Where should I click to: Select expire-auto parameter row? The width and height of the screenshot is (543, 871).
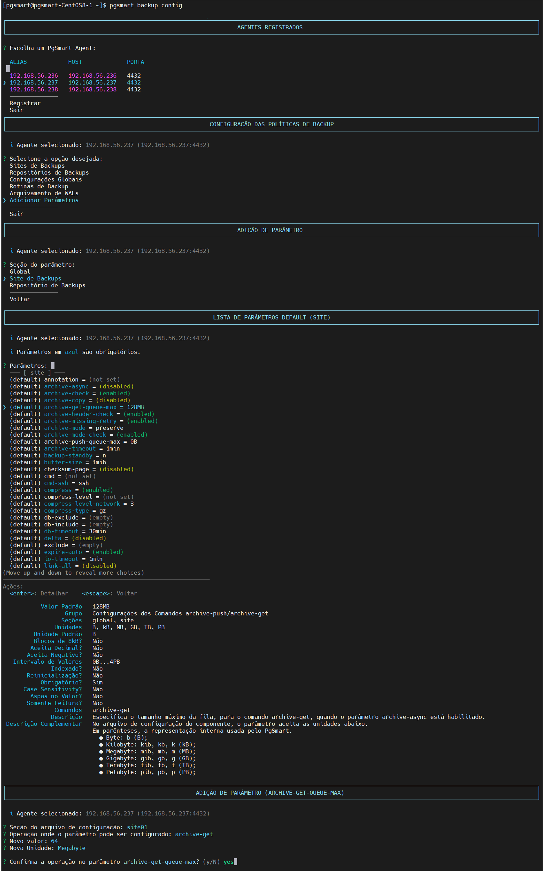click(x=67, y=552)
